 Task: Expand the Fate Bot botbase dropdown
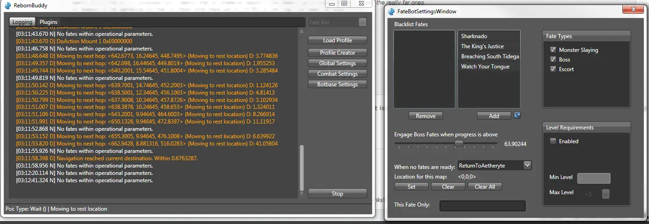click(362, 22)
